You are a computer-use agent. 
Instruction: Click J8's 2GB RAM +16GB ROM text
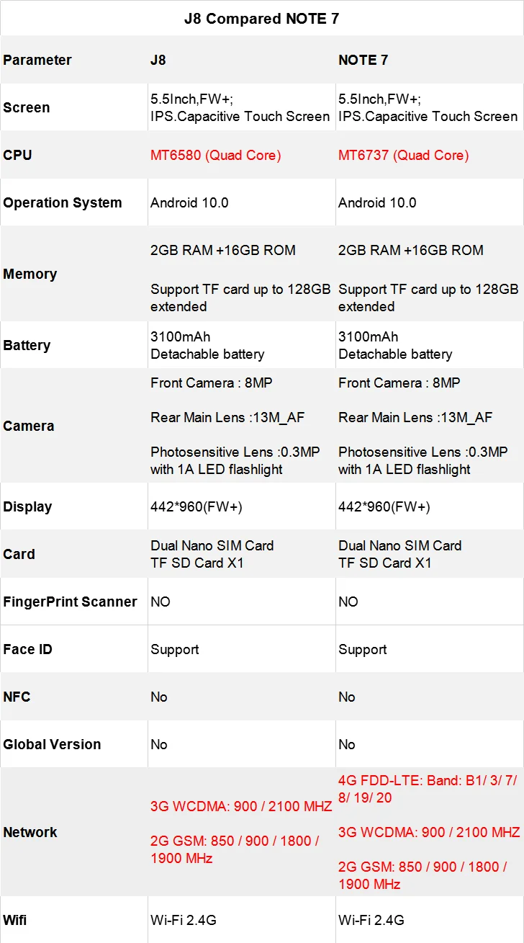coord(222,250)
